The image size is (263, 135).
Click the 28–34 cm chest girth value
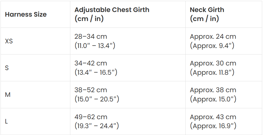click(x=90, y=37)
